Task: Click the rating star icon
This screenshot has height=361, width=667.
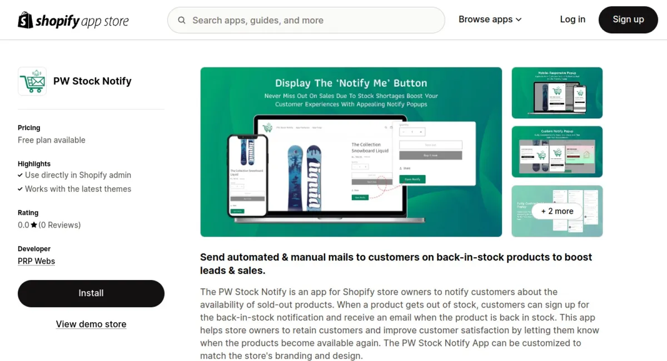Action: point(34,225)
